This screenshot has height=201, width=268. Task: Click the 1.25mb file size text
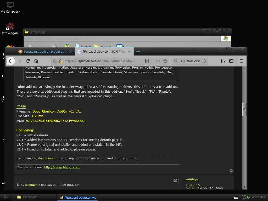[37, 116]
